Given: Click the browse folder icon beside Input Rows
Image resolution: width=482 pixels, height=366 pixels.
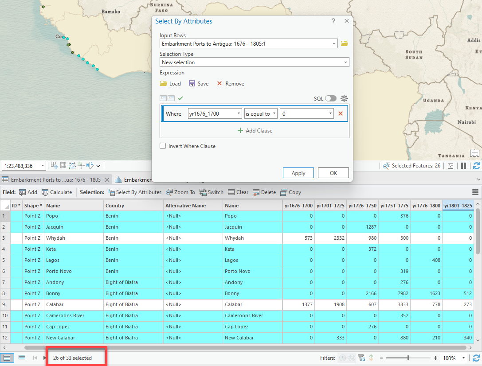Looking at the screenshot, I should point(345,43).
